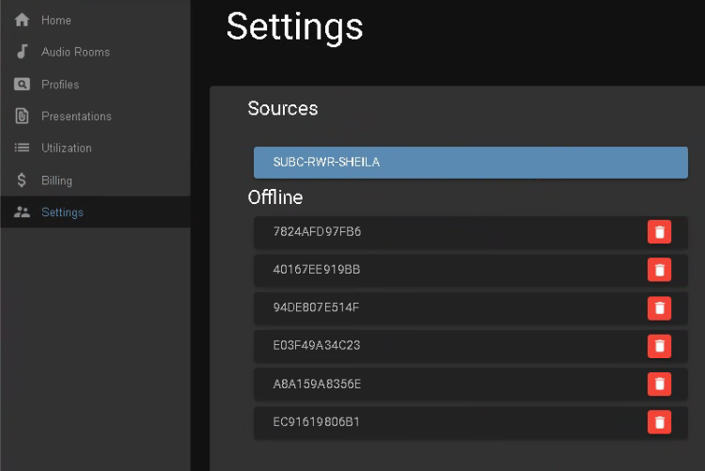705x471 pixels.
Task: Open the Audio Rooms menu label
Action: tap(75, 52)
